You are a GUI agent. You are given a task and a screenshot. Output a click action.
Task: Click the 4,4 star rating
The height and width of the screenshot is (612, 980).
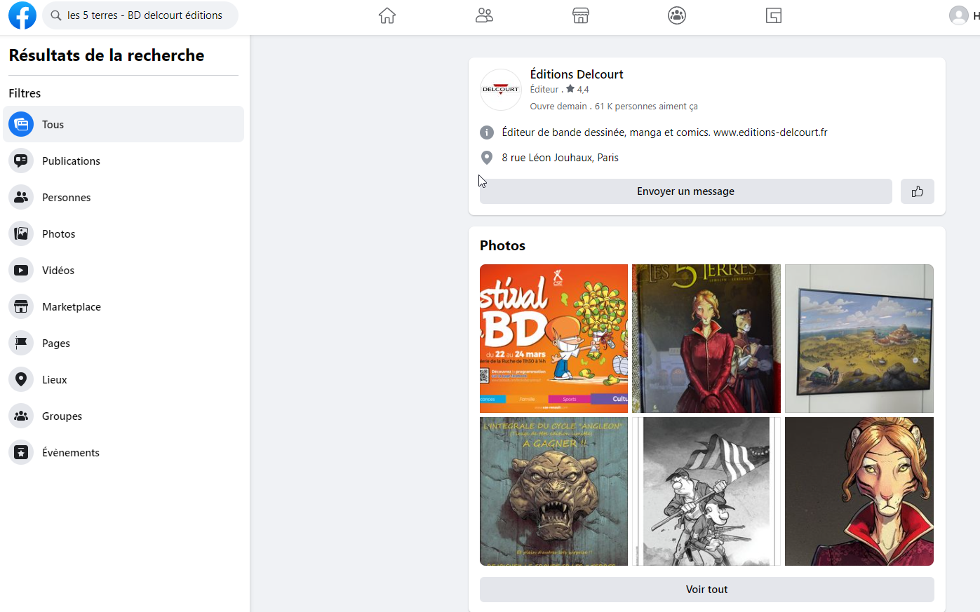pyautogui.click(x=577, y=89)
